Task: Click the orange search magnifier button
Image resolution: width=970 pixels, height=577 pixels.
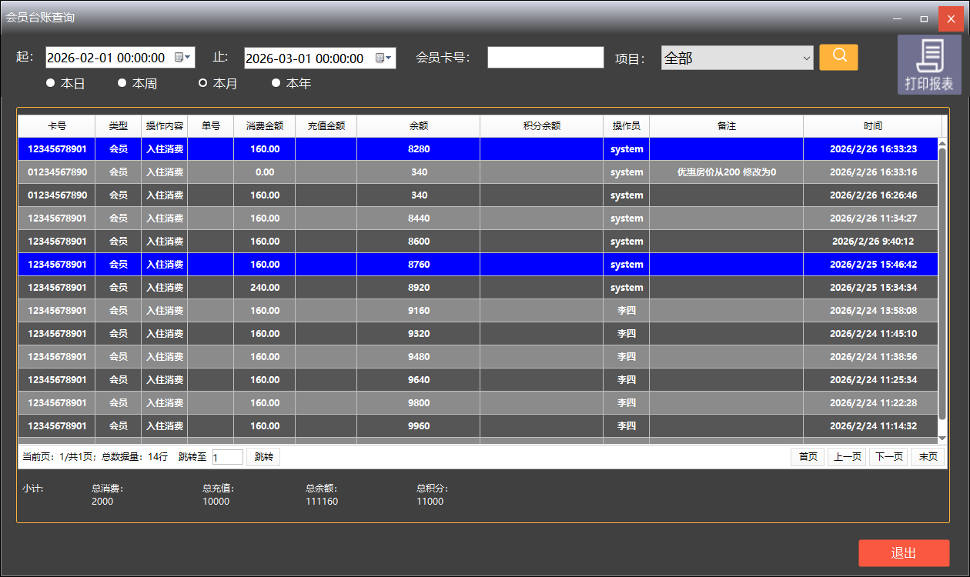Action: pos(838,57)
